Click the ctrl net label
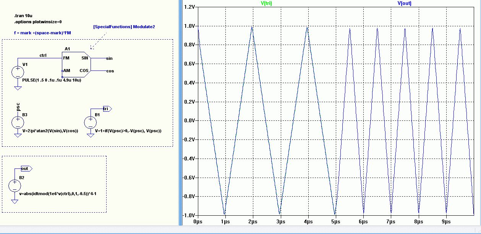 click(x=43, y=56)
